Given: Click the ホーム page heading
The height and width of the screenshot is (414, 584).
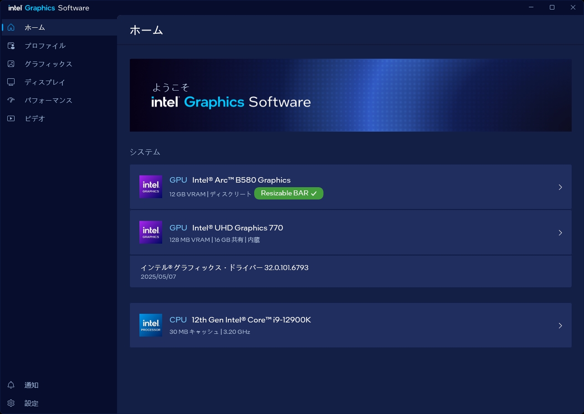Looking at the screenshot, I should tap(147, 31).
